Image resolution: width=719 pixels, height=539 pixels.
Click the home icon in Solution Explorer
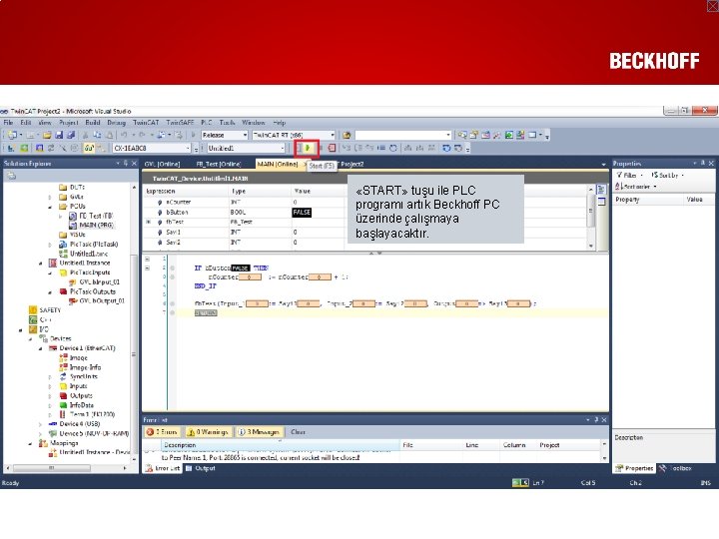click(11, 176)
